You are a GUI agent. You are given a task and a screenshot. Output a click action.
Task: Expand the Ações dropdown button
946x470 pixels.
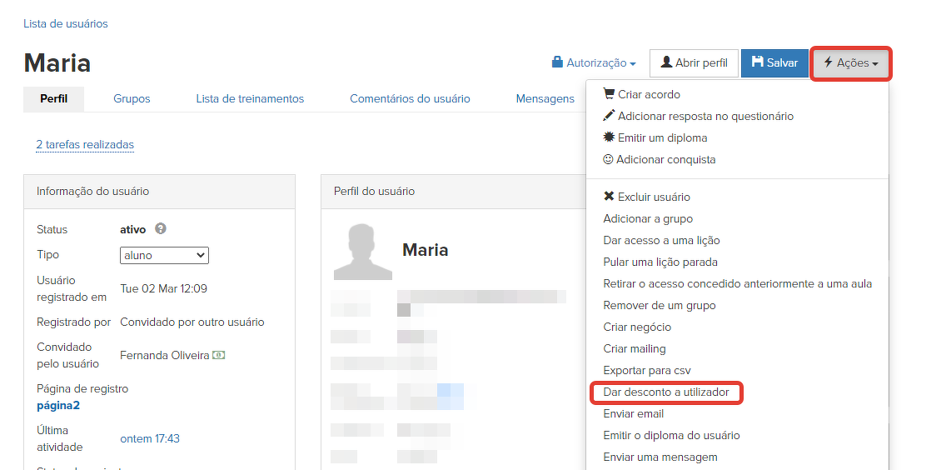[850, 63]
